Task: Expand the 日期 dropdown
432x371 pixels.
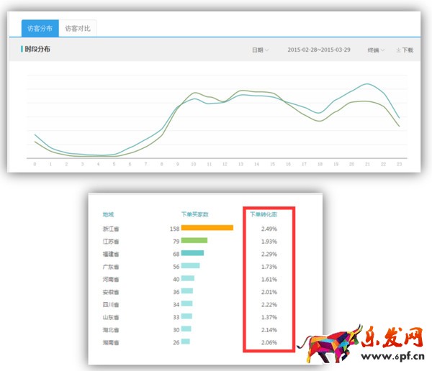Action: (260, 50)
